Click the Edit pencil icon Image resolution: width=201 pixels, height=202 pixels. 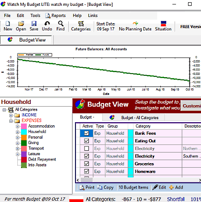[x=155, y=187]
